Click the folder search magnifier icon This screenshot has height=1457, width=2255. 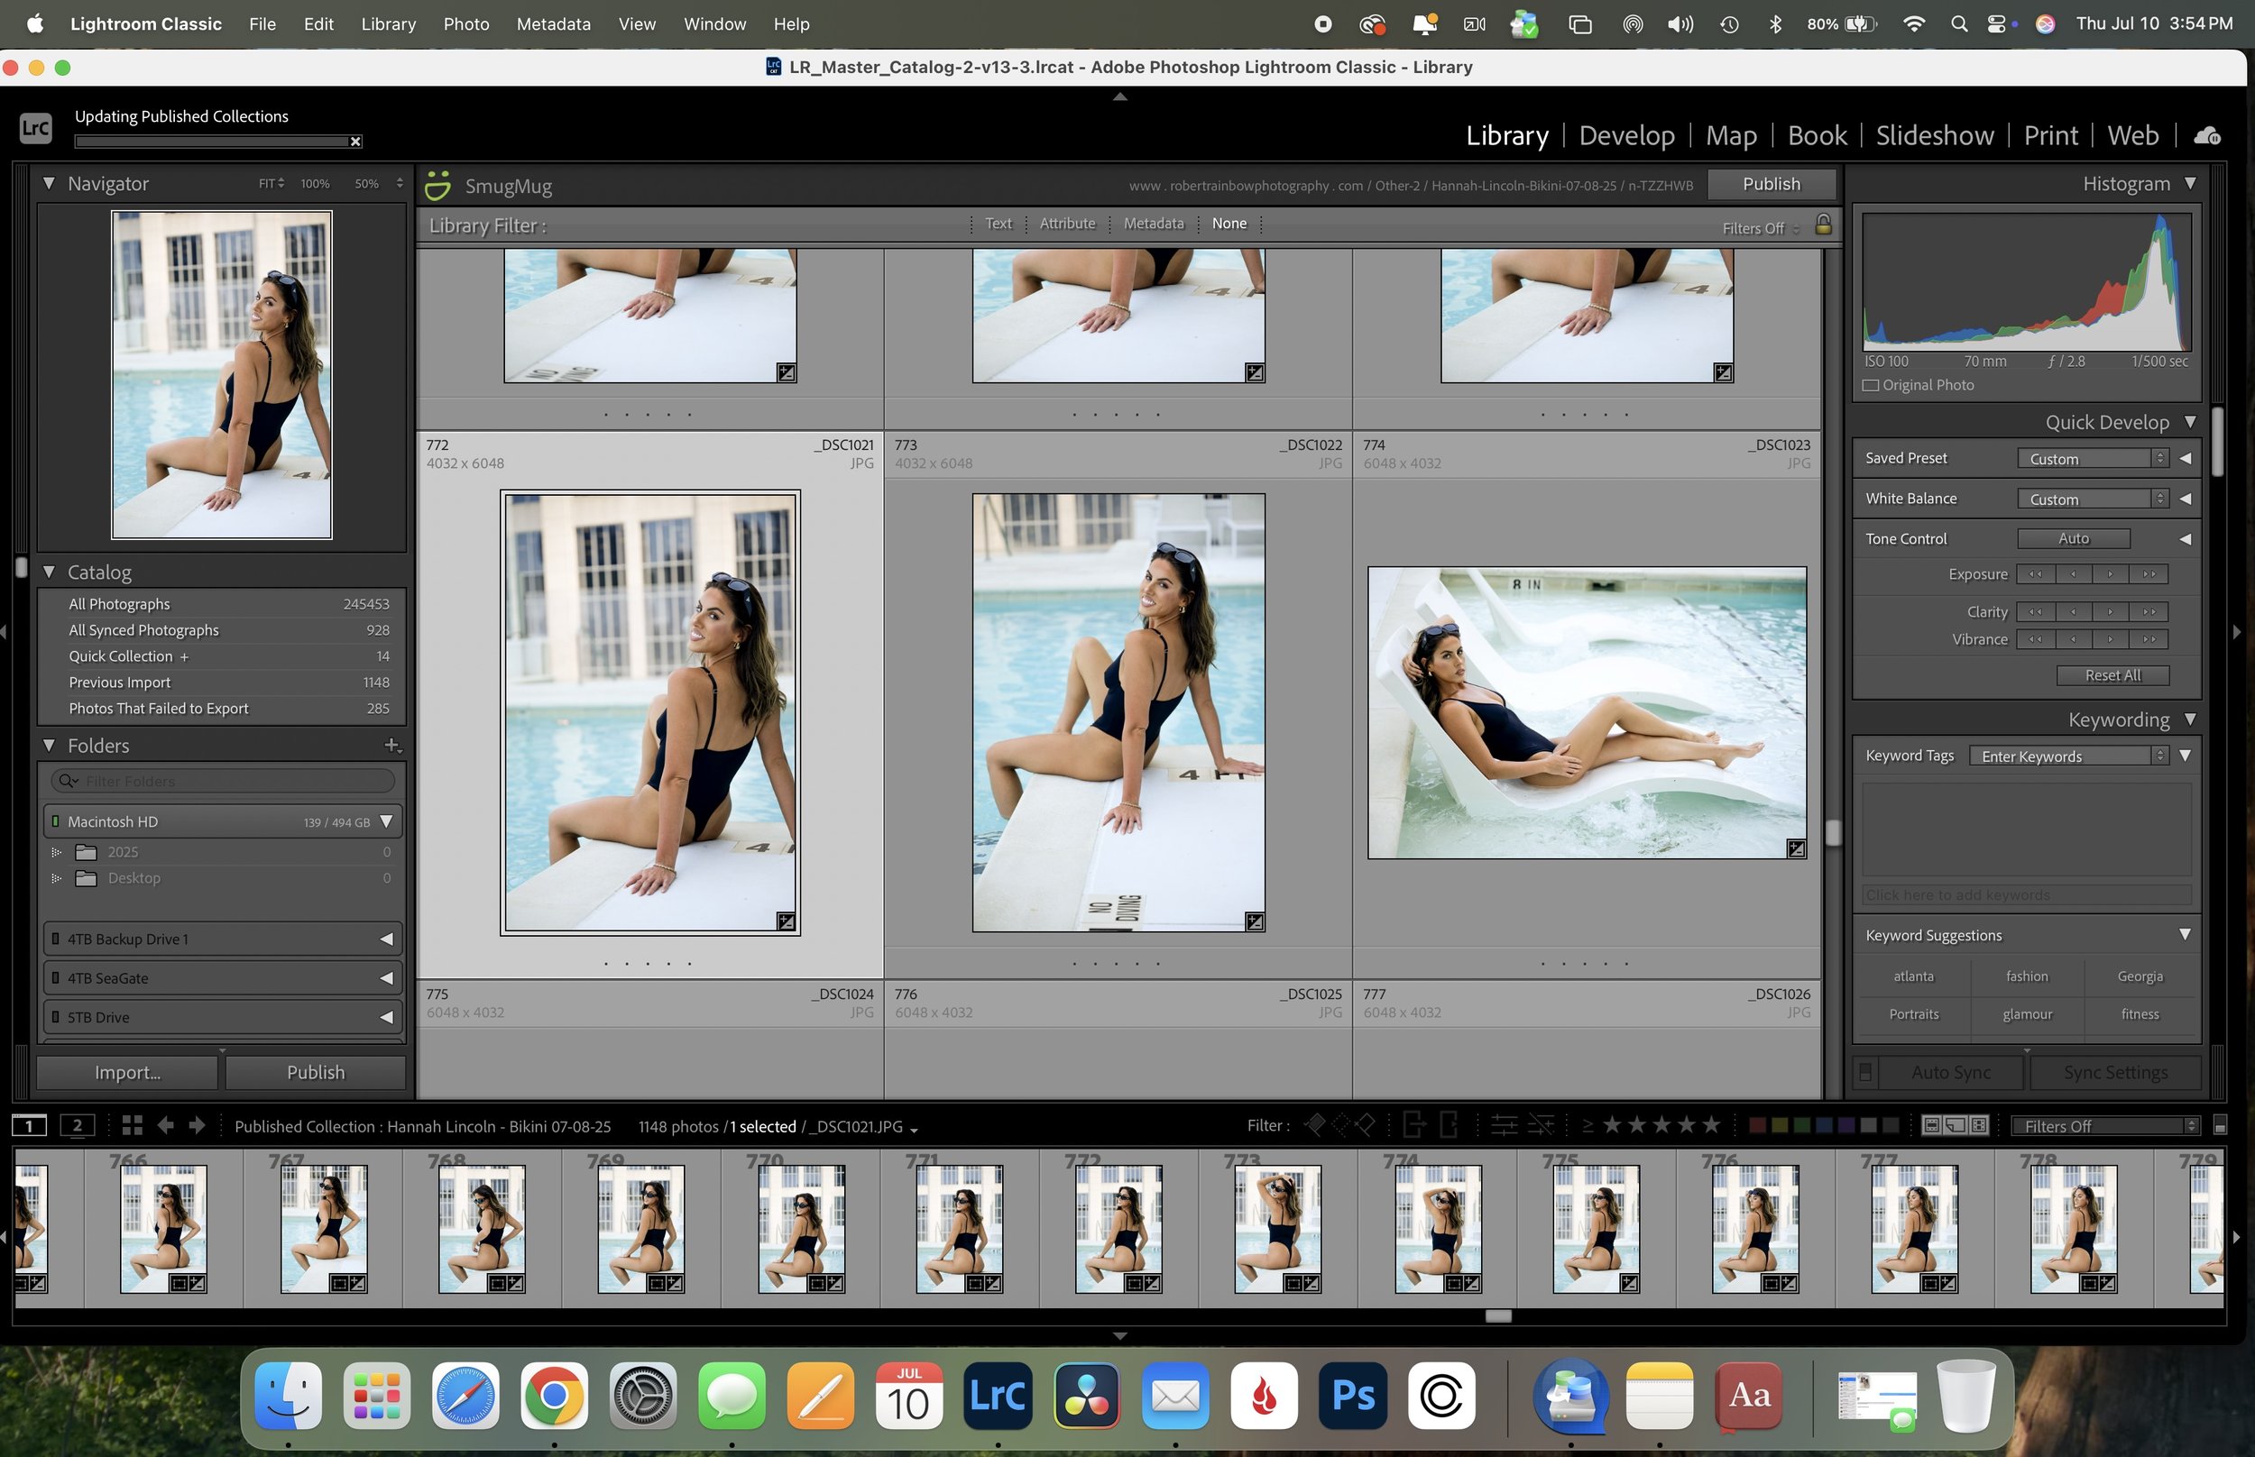[x=67, y=781]
